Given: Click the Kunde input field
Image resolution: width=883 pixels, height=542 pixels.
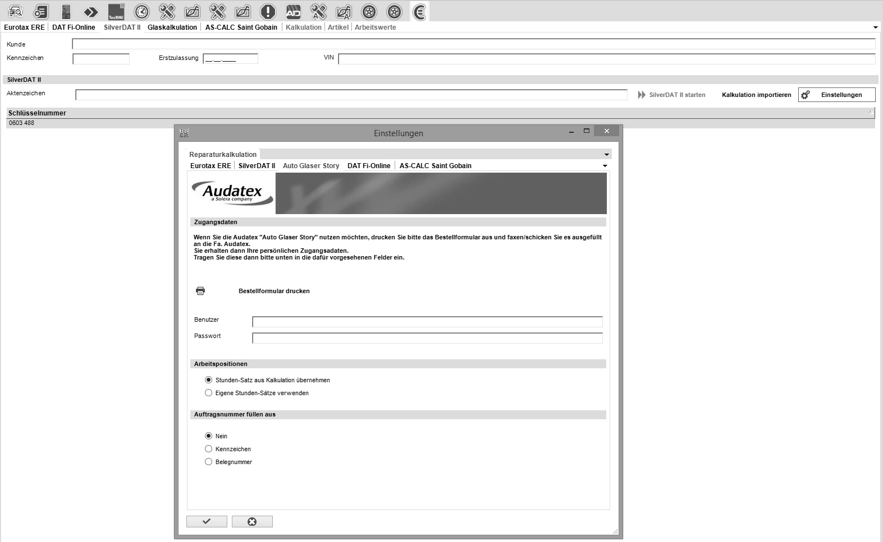Looking at the screenshot, I should click(474, 44).
